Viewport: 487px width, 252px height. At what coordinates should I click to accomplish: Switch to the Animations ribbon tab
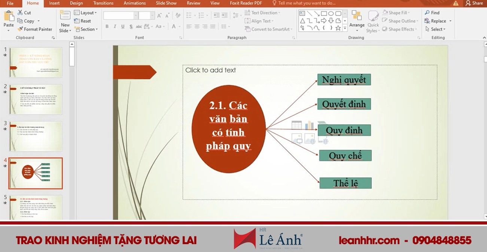click(134, 3)
